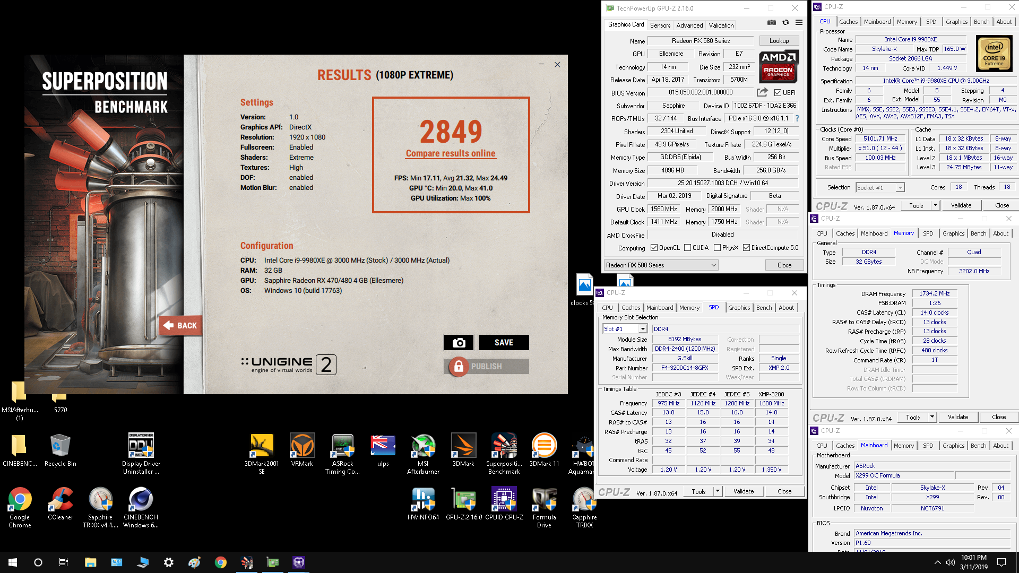The width and height of the screenshot is (1019, 573).
Task: Toggle CUDA checkbox in GPU-Z
Action: pos(688,248)
